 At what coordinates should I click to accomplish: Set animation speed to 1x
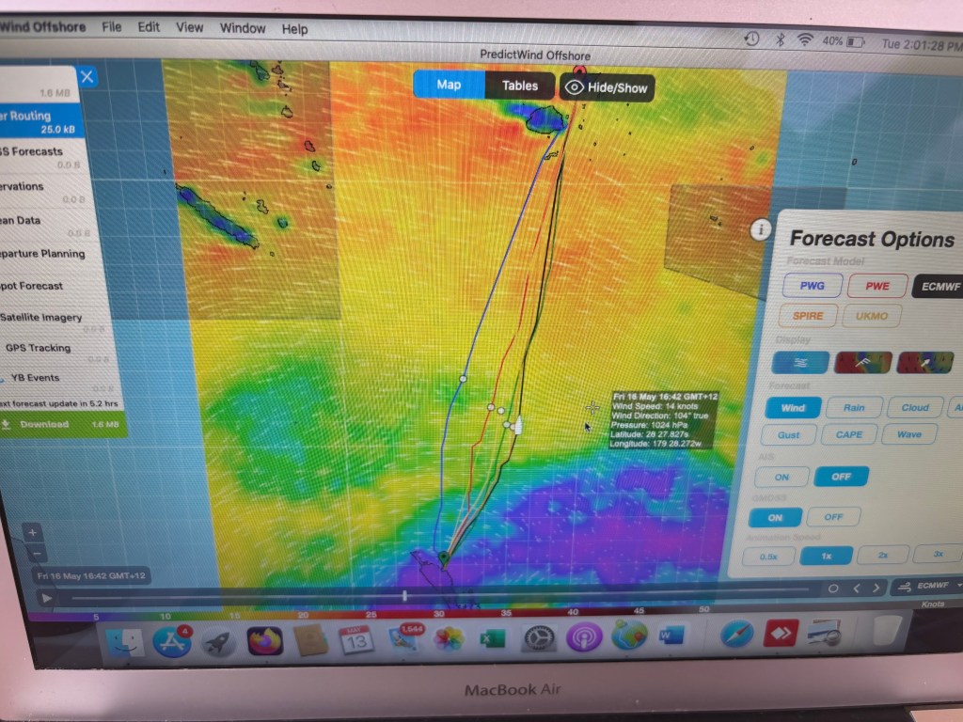(826, 556)
